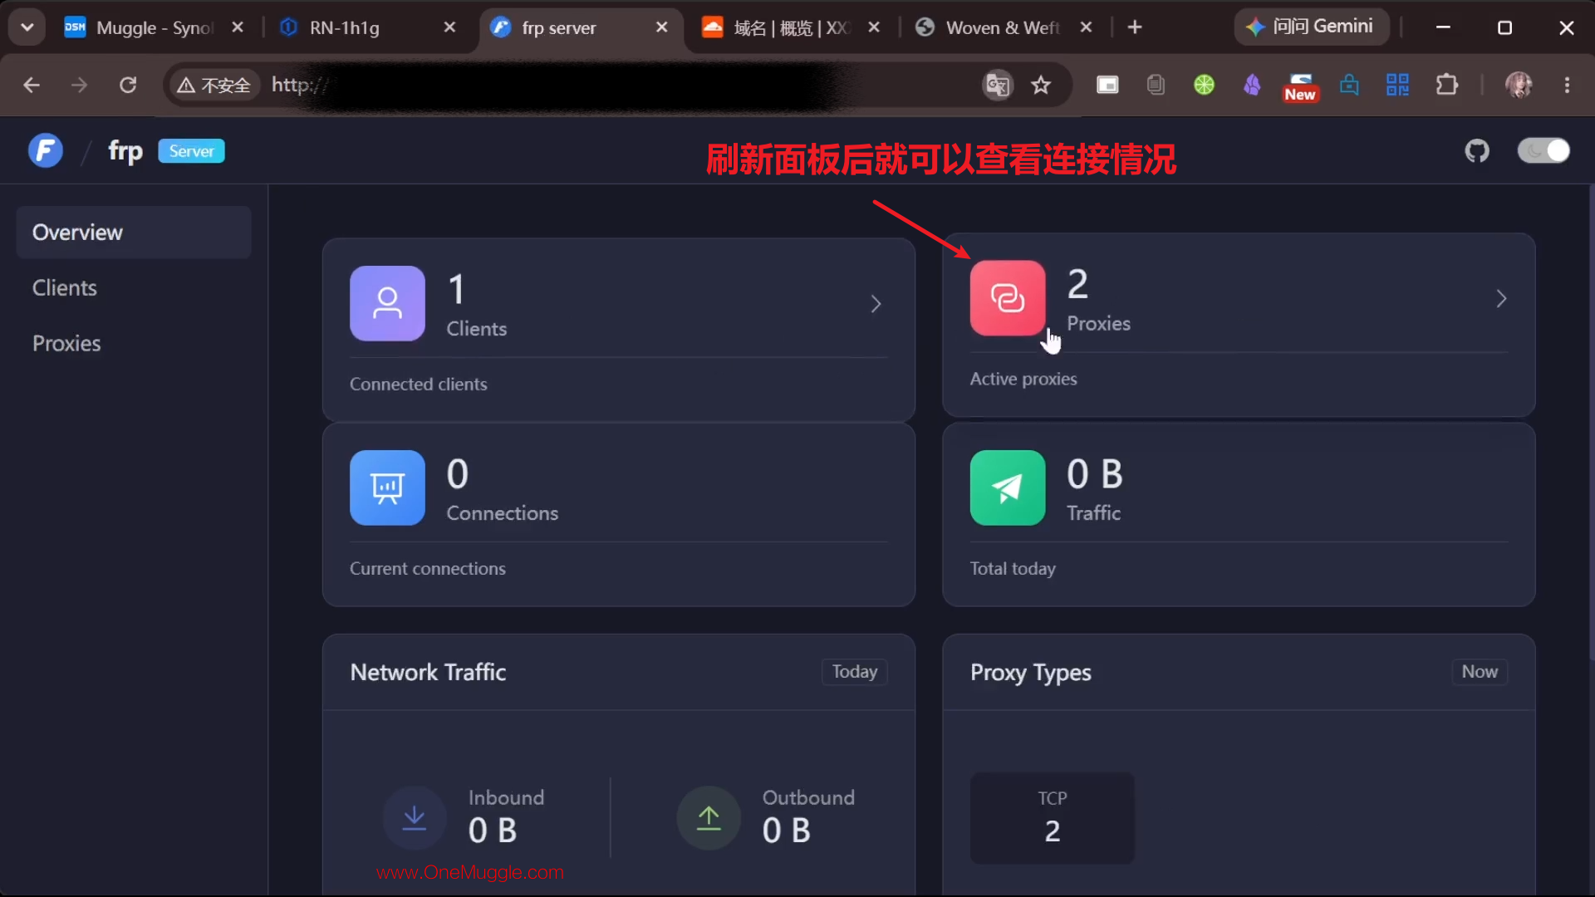
Task: Open the Chrome three-dot menu
Action: (x=1567, y=85)
